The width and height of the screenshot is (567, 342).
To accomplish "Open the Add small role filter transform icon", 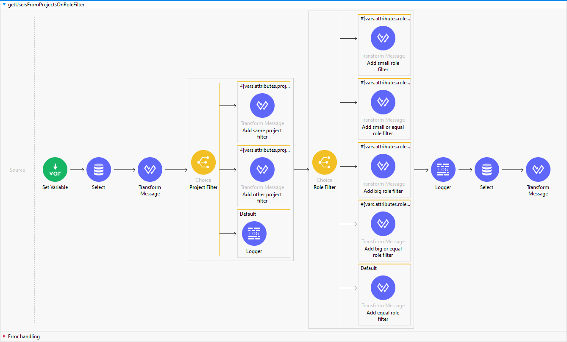I will click(x=383, y=38).
